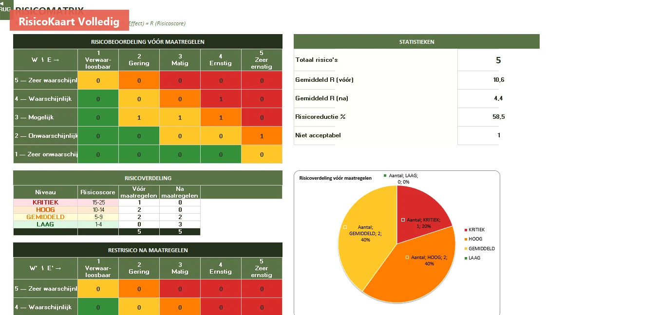Select the LAAG 'Na maatregelen' count 3
The height and width of the screenshot is (315, 659).
(x=180, y=224)
